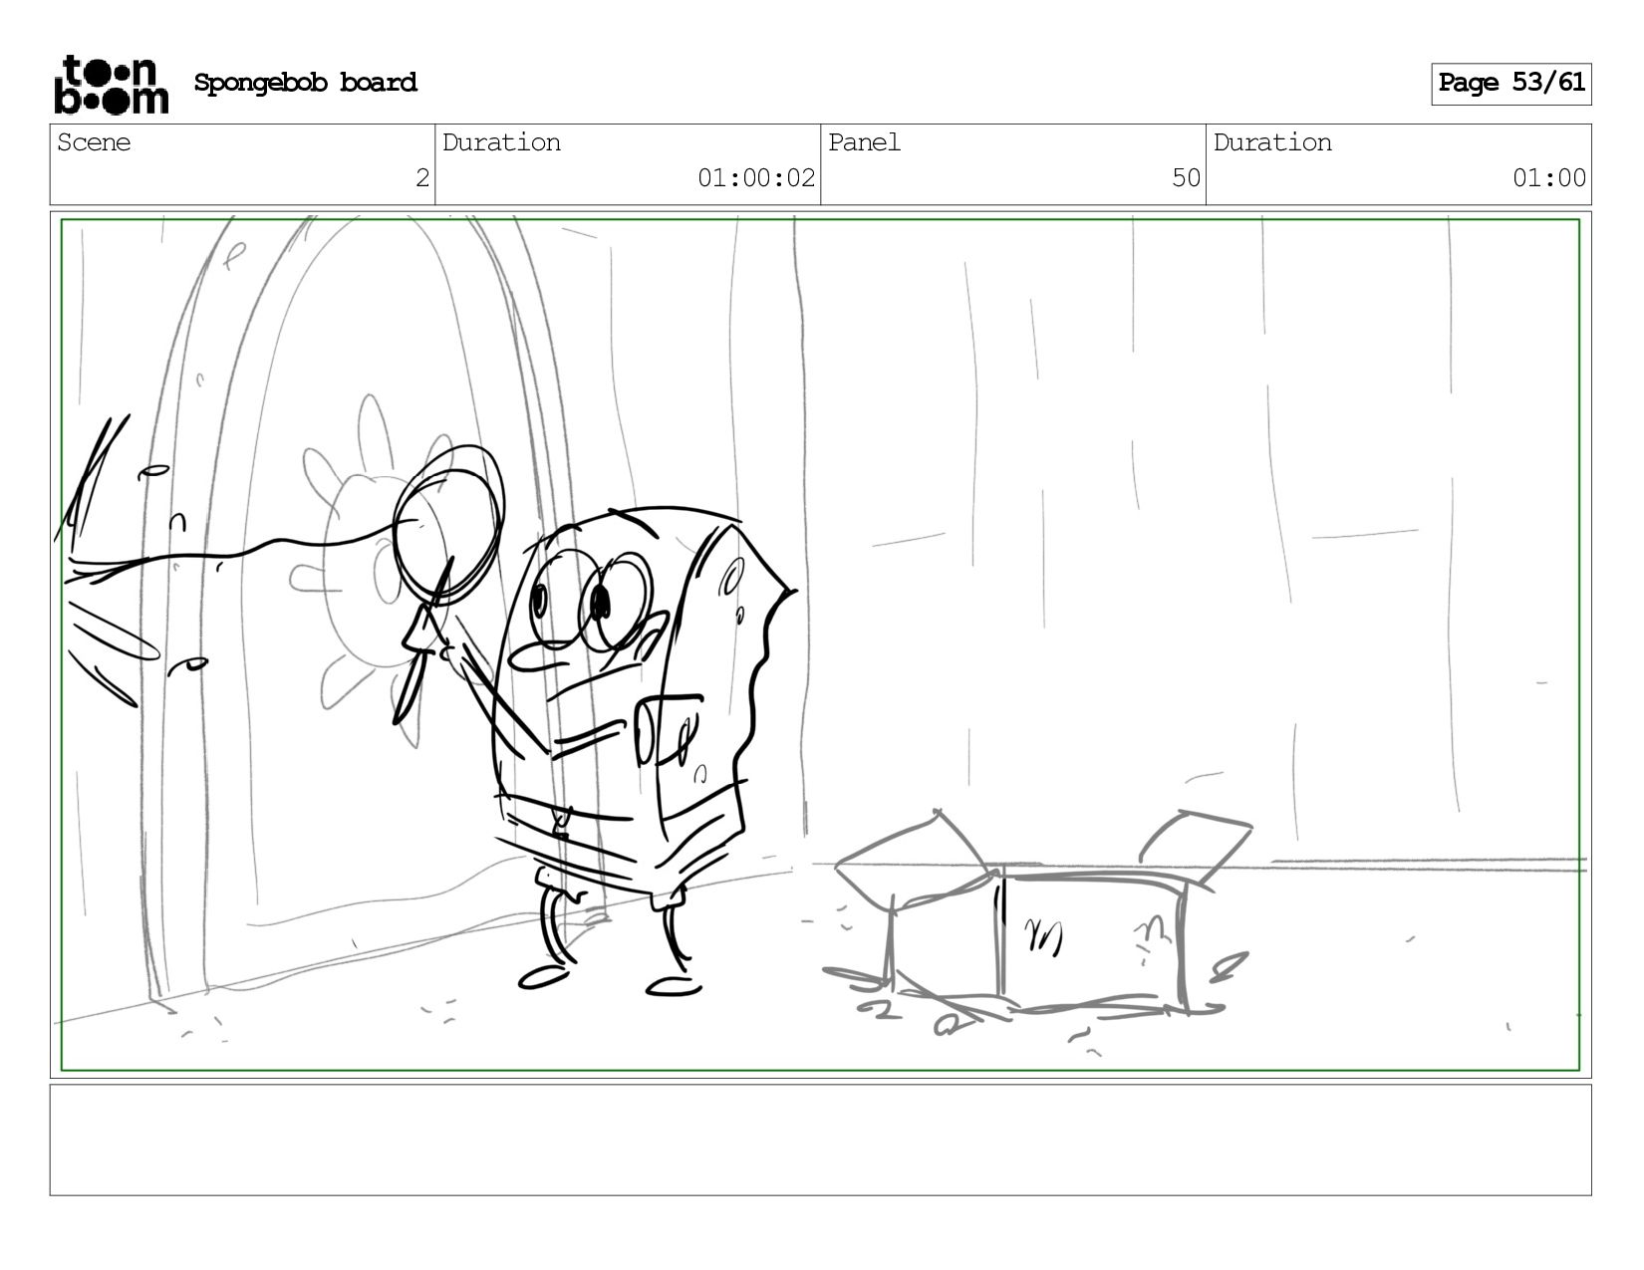The width and height of the screenshot is (1644, 1270).
Task: Click the panel Duration value 01:00
Action: pyautogui.click(x=1548, y=178)
